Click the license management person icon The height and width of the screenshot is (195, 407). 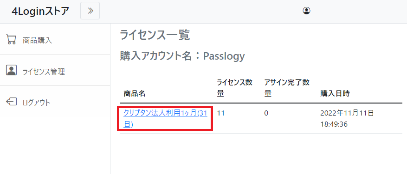tap(11, 70)
